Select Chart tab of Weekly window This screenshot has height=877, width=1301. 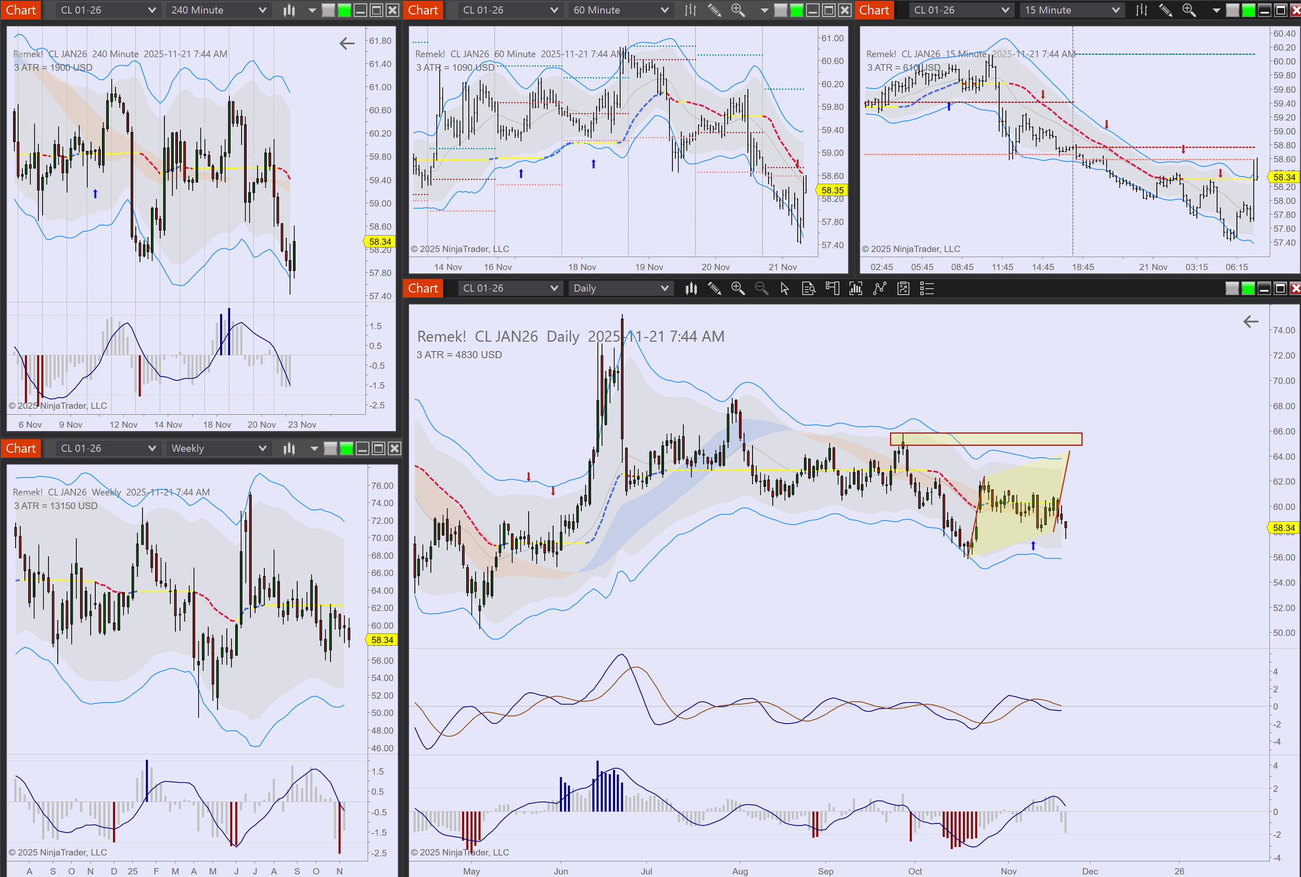tap(21, 448)
